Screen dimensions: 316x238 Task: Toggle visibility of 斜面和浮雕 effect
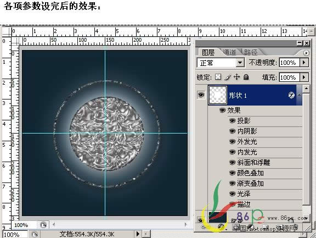(232, 163)
